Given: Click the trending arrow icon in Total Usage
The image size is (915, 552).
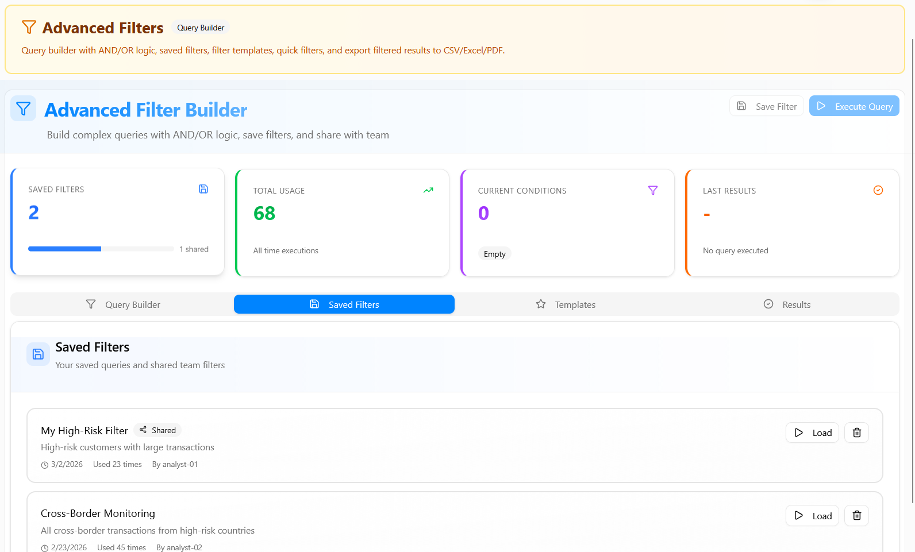Looking at the screenshot, I should coord(428,190).
